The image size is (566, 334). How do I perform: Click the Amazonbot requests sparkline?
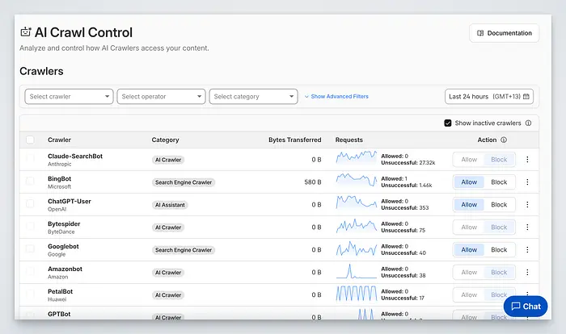click(x=357, y=271)
